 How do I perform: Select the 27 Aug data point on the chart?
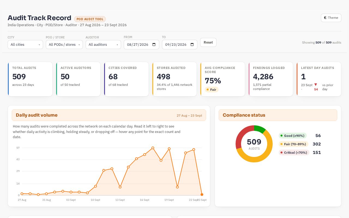click(22, 194)
